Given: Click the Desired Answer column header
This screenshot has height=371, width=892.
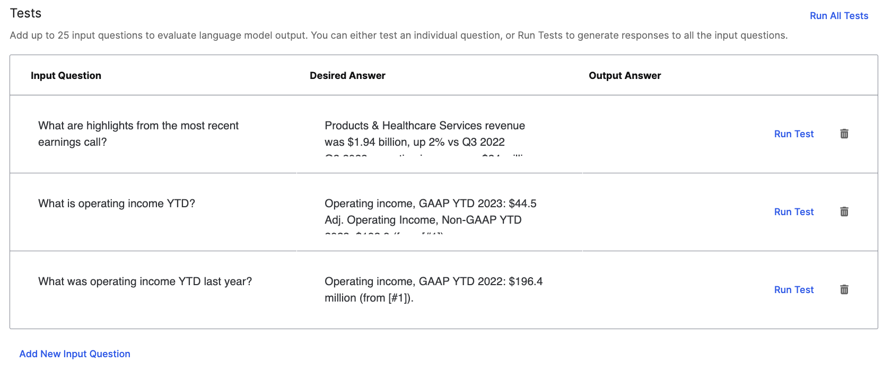Looking at the screenshot, I should pyautogui.click(x=347, y=76).
